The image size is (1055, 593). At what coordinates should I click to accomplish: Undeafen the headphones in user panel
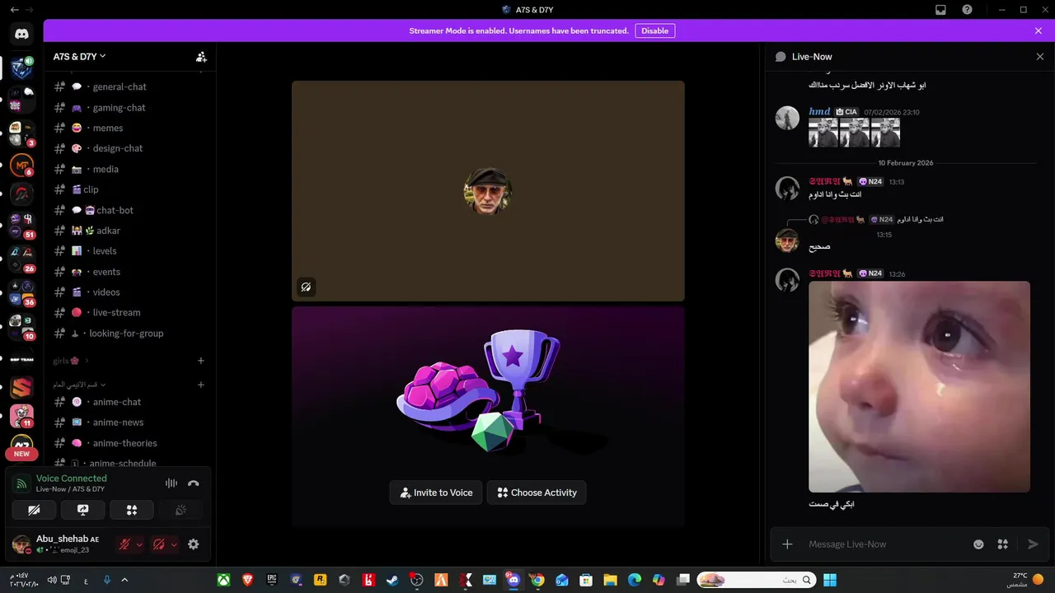pyautogui.click(x=159, y=544)
